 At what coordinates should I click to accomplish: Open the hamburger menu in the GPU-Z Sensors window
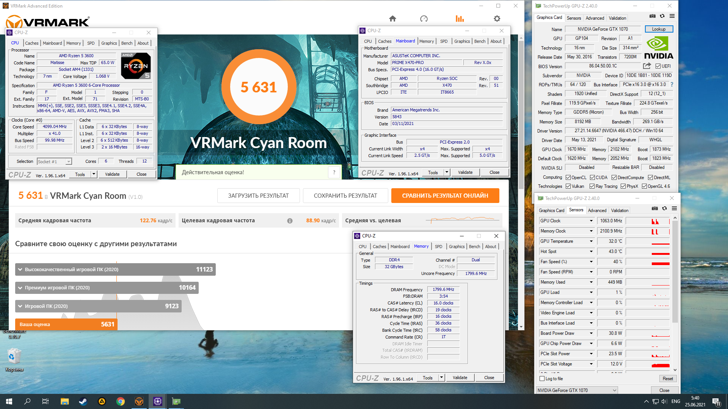click(x=674, y=209)
